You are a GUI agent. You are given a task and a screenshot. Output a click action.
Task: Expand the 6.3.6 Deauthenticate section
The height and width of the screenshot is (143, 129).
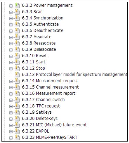coord(11,31)
